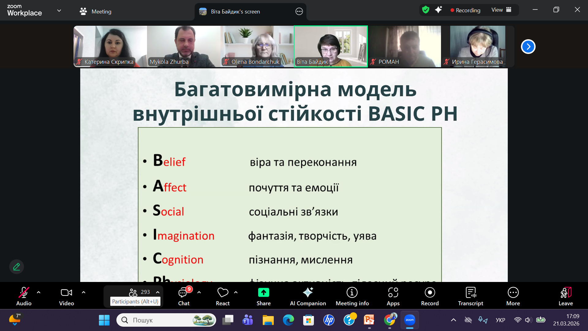Open the View layout menu
588x331 pixels.
pos(501,10)
